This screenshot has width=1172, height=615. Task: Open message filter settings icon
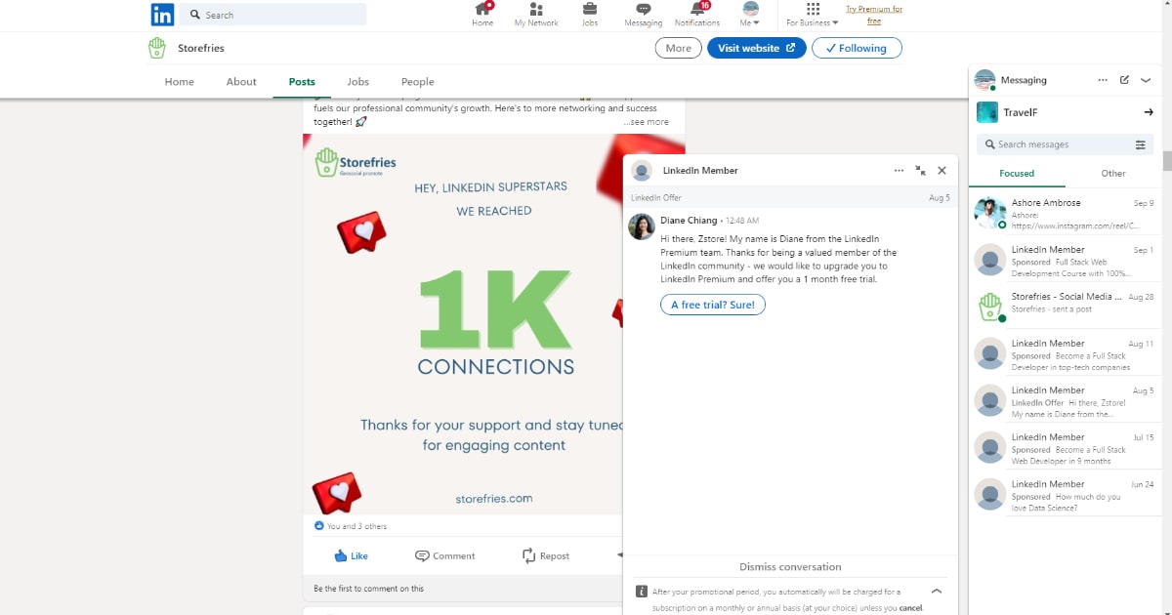pyautogui.click(x=1140, y=144)
